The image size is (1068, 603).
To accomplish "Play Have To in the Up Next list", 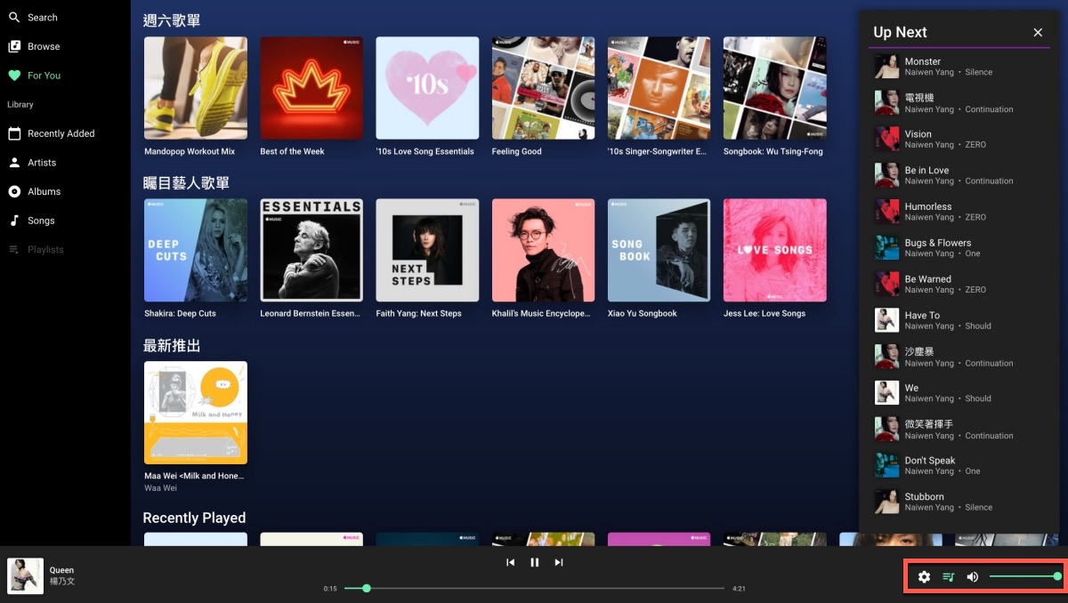I will (x=959, y=320).
